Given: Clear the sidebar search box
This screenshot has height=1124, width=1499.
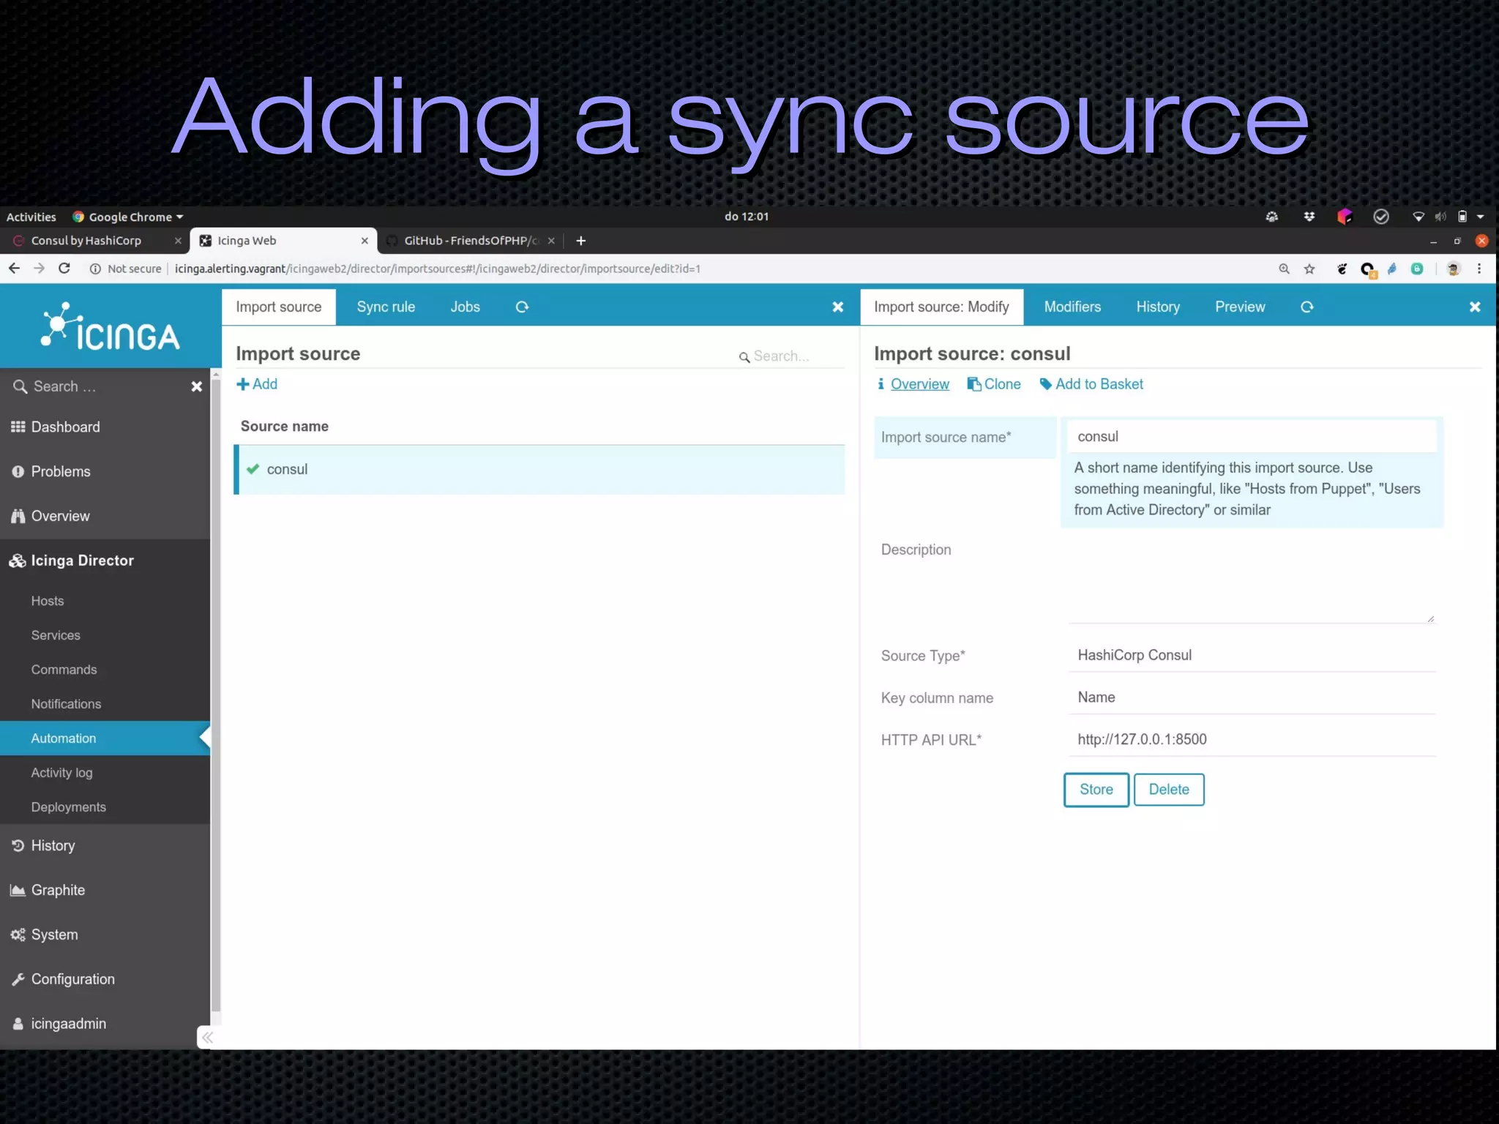Looking at the screenshot, I should click(196, 386).
